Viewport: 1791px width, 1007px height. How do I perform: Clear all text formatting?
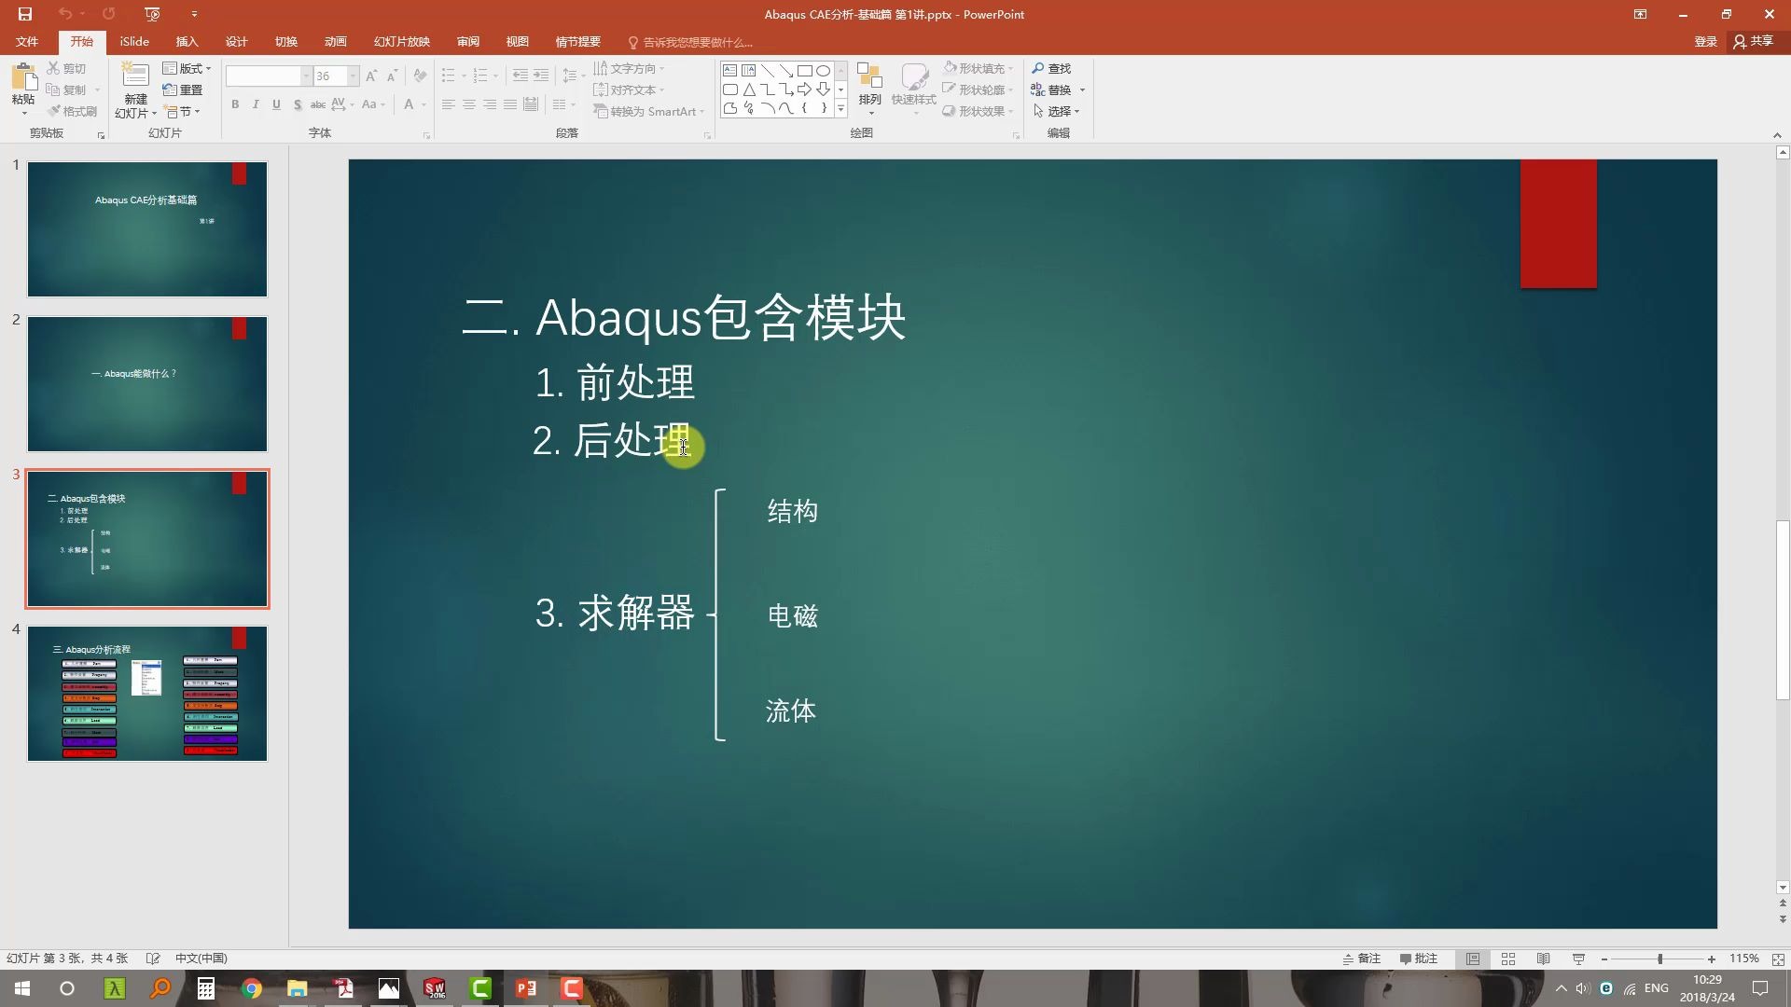coord(420,76)
